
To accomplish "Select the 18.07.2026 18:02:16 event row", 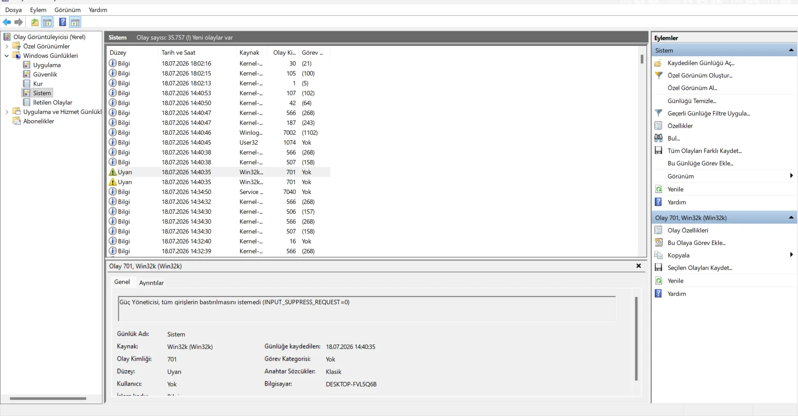I will coord(219,64).
